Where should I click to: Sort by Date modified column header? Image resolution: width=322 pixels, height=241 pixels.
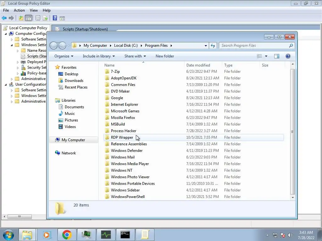203,65
